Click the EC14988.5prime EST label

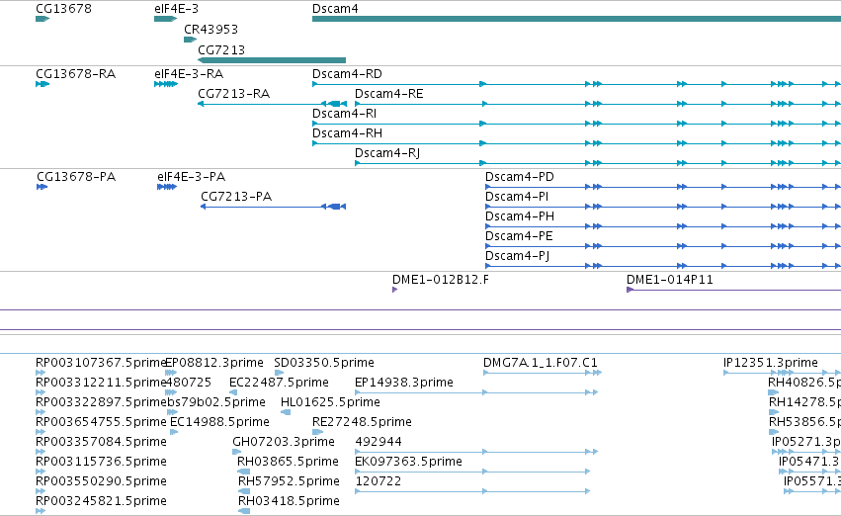(219, 422)
